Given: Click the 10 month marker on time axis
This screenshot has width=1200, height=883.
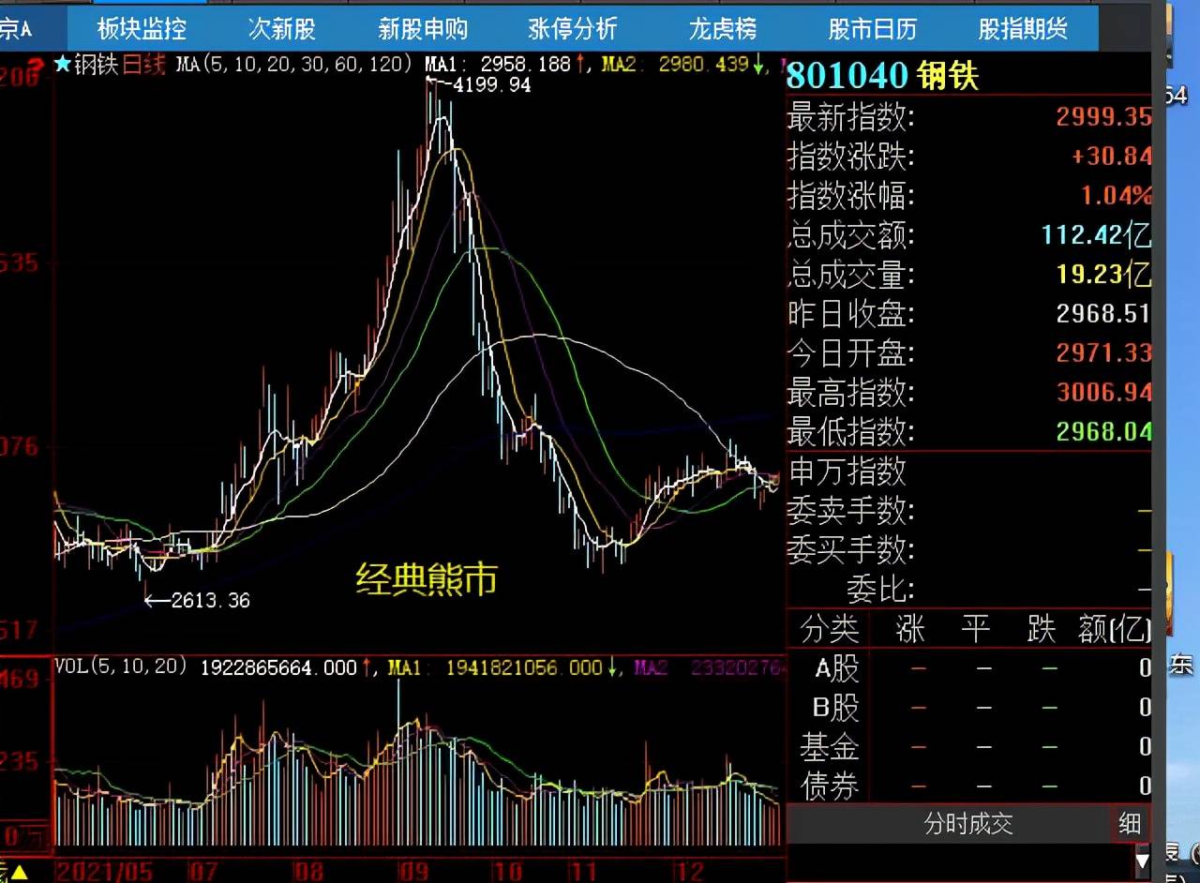Looking at the screenshot, I should click(x=506, y=872).
